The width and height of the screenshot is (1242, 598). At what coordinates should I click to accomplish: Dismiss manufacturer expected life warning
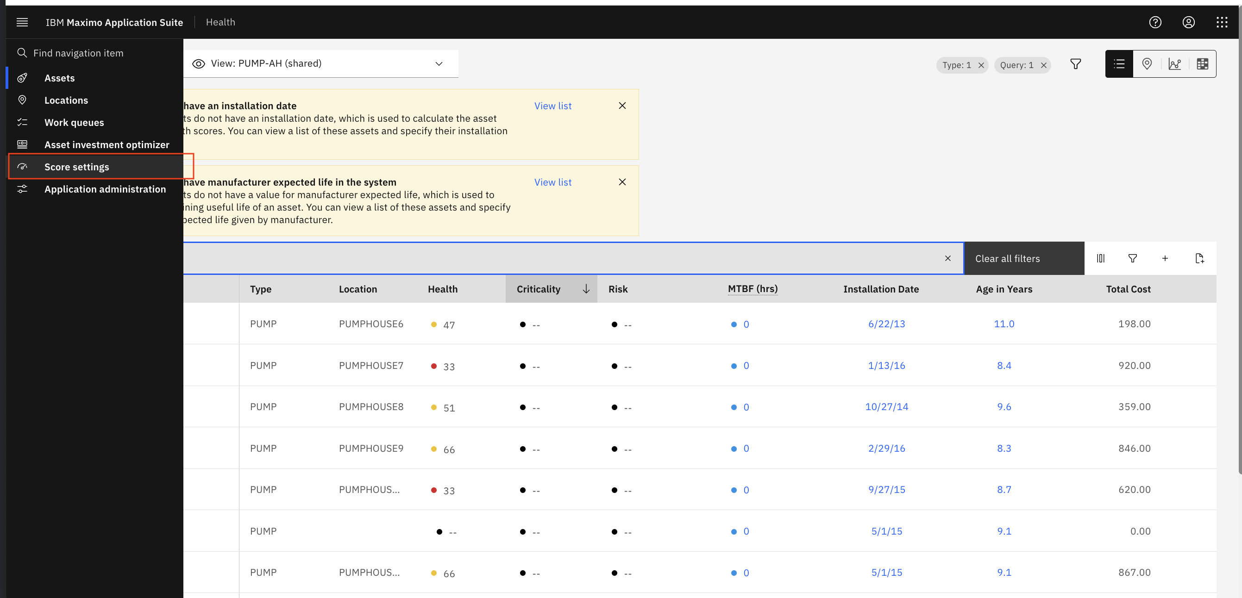[x=622, y=181]
